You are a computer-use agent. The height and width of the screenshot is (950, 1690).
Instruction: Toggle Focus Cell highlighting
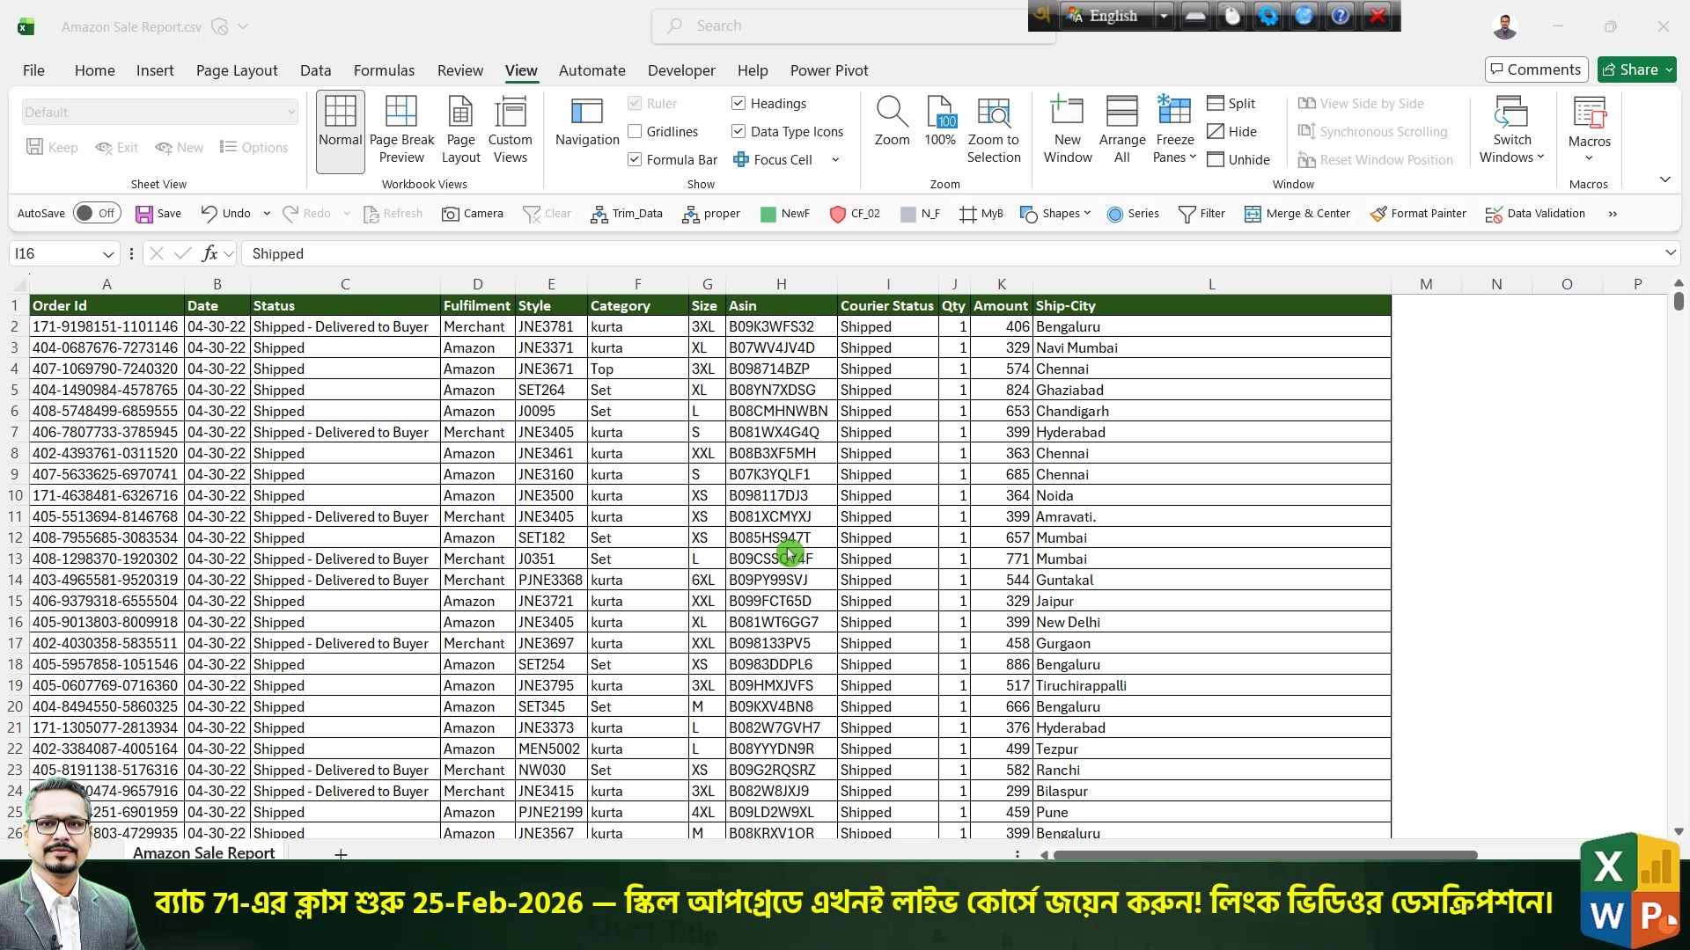click(773, 160)
